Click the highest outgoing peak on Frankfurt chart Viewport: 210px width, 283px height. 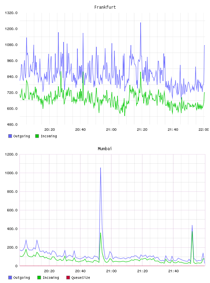141,23
